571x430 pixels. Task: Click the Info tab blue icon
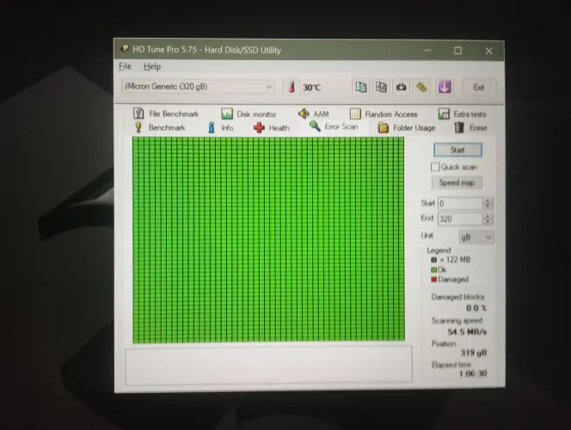212,127
